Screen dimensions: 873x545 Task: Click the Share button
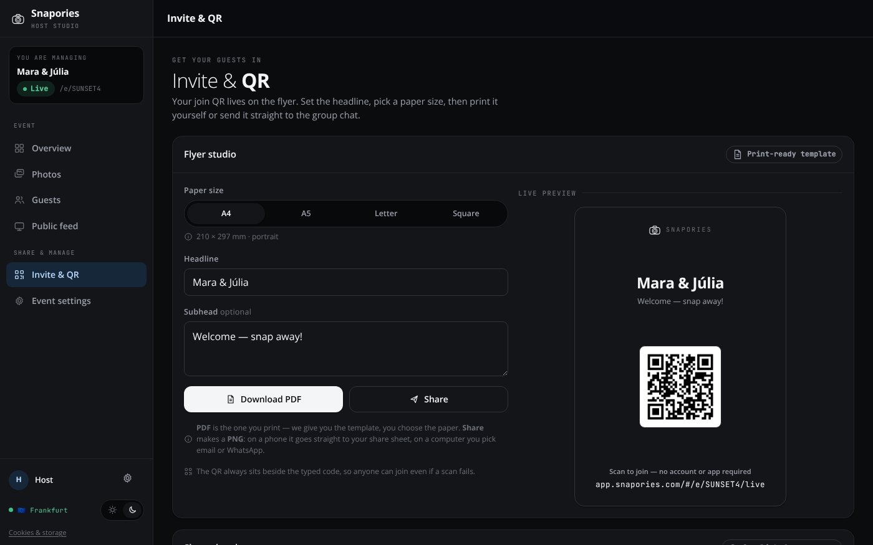428,399
